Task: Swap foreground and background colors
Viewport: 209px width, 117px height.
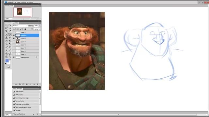Action: pyautogui.click(x=10, y=59)
